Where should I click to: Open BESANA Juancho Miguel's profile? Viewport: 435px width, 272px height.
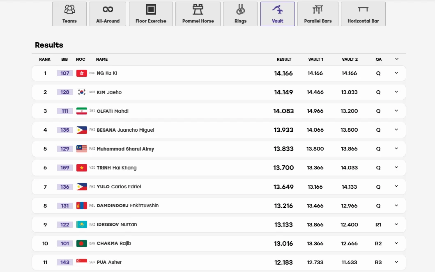click(125, 130)
